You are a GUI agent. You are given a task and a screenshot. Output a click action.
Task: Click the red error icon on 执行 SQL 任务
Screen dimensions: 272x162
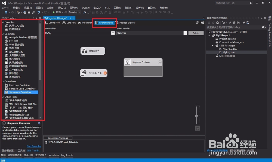[x=105, y=73]
